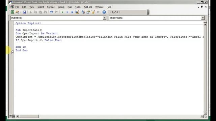Open the Tools menu

click(78, 7)
